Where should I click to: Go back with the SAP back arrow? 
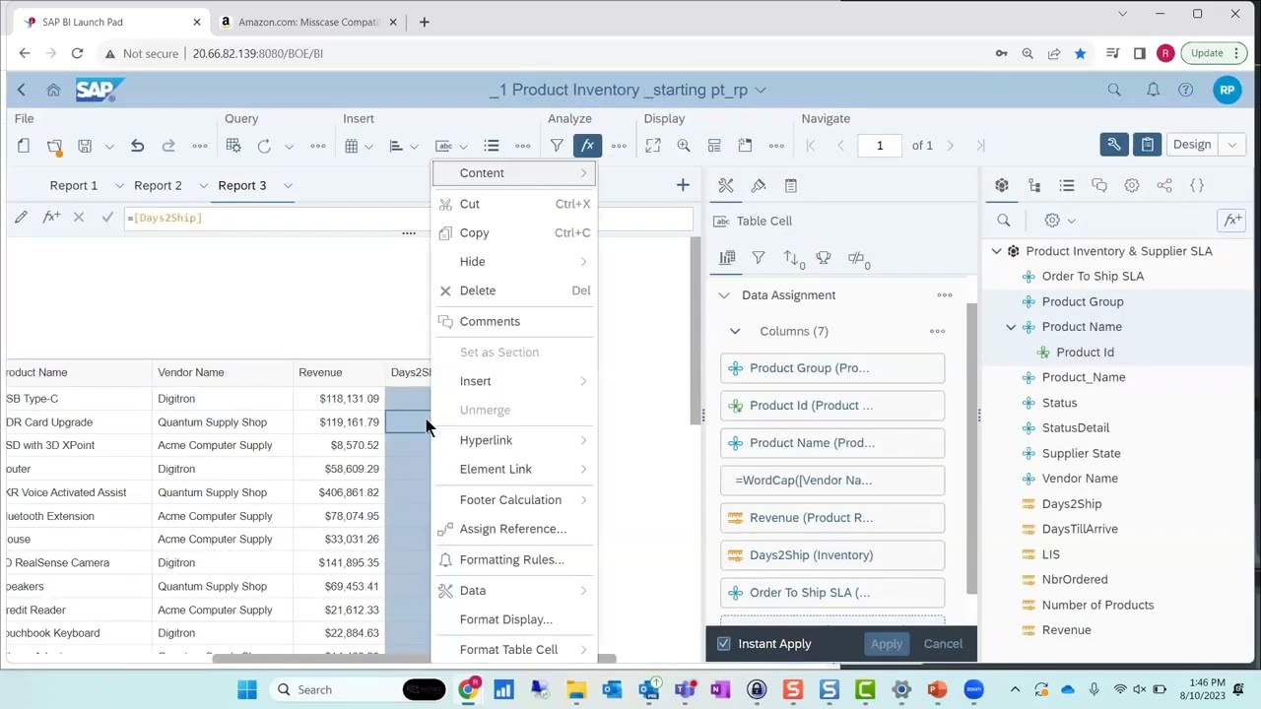click(21, 90)
